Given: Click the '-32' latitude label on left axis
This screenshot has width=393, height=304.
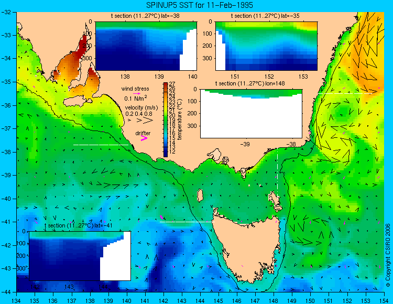Looking at the screenshot, I should [6, 12].
